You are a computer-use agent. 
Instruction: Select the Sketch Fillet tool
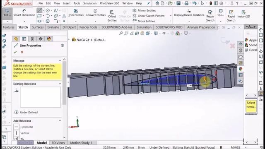point(56,21)
